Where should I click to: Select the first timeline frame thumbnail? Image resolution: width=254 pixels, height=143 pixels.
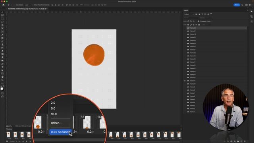(x=8, y=135)
